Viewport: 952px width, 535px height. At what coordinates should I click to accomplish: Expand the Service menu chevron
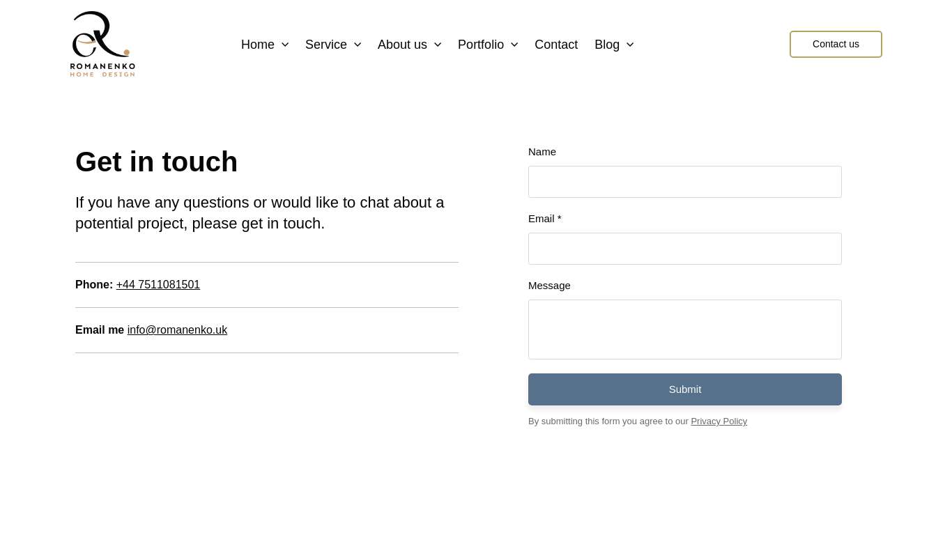[x=358, y=45]
